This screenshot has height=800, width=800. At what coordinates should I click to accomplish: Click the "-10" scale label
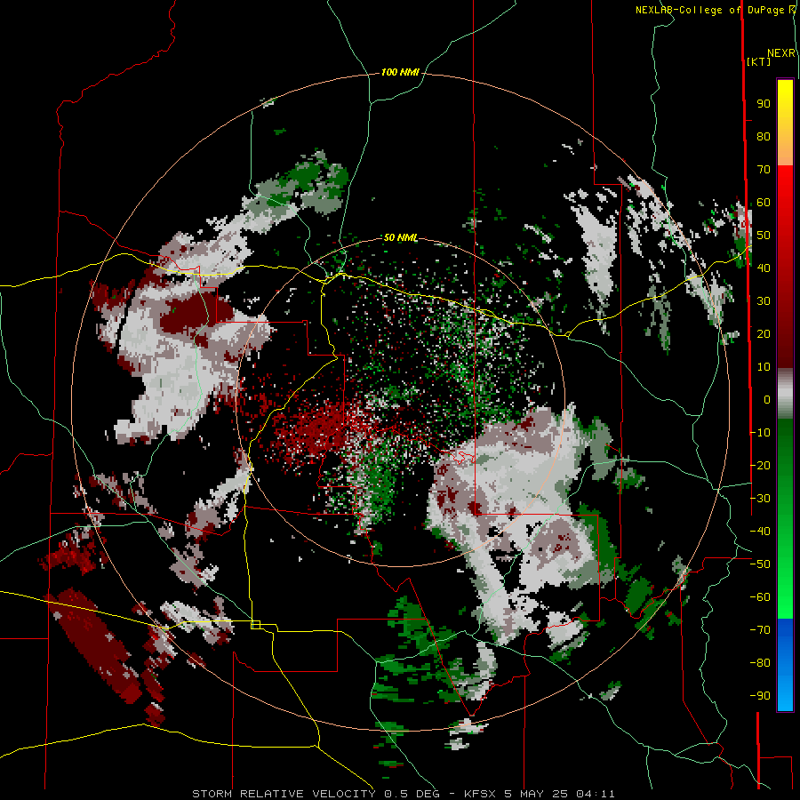(x=760, y=433)
